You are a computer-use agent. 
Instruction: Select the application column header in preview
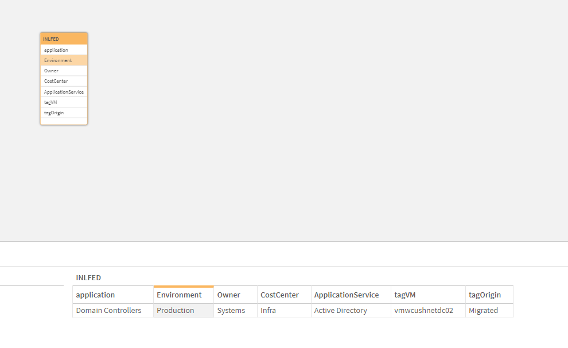point(95,295)
